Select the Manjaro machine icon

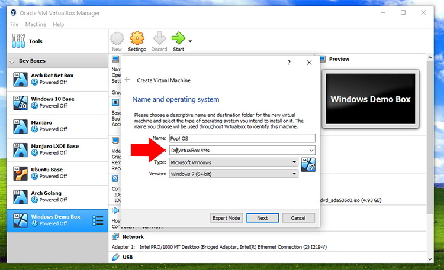pos(20,126)
